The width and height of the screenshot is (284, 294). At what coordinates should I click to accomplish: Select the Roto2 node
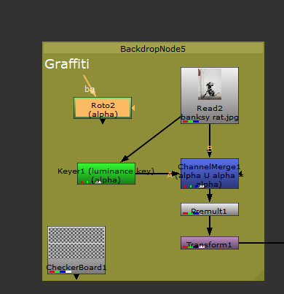point(103,108)
